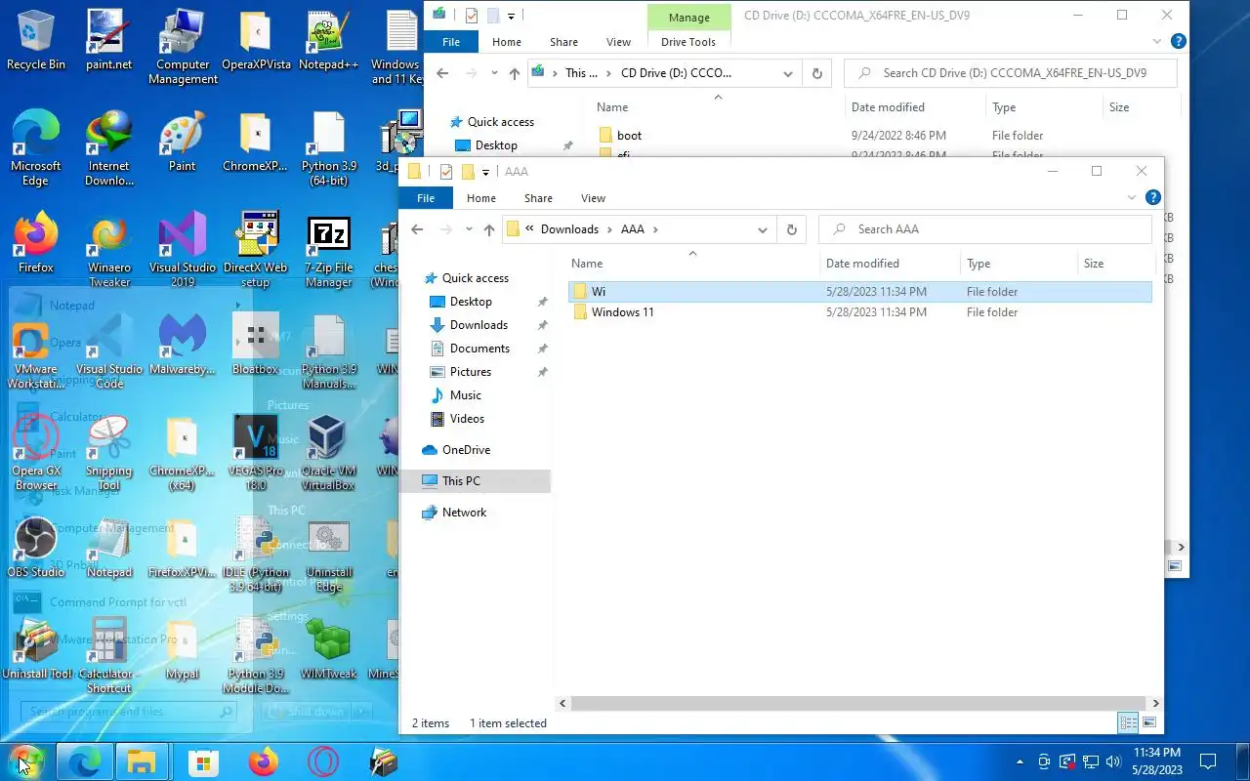Click the Help icon in the AAA window
This screenshot has width=1250, height=781.
coord(1152,197)
